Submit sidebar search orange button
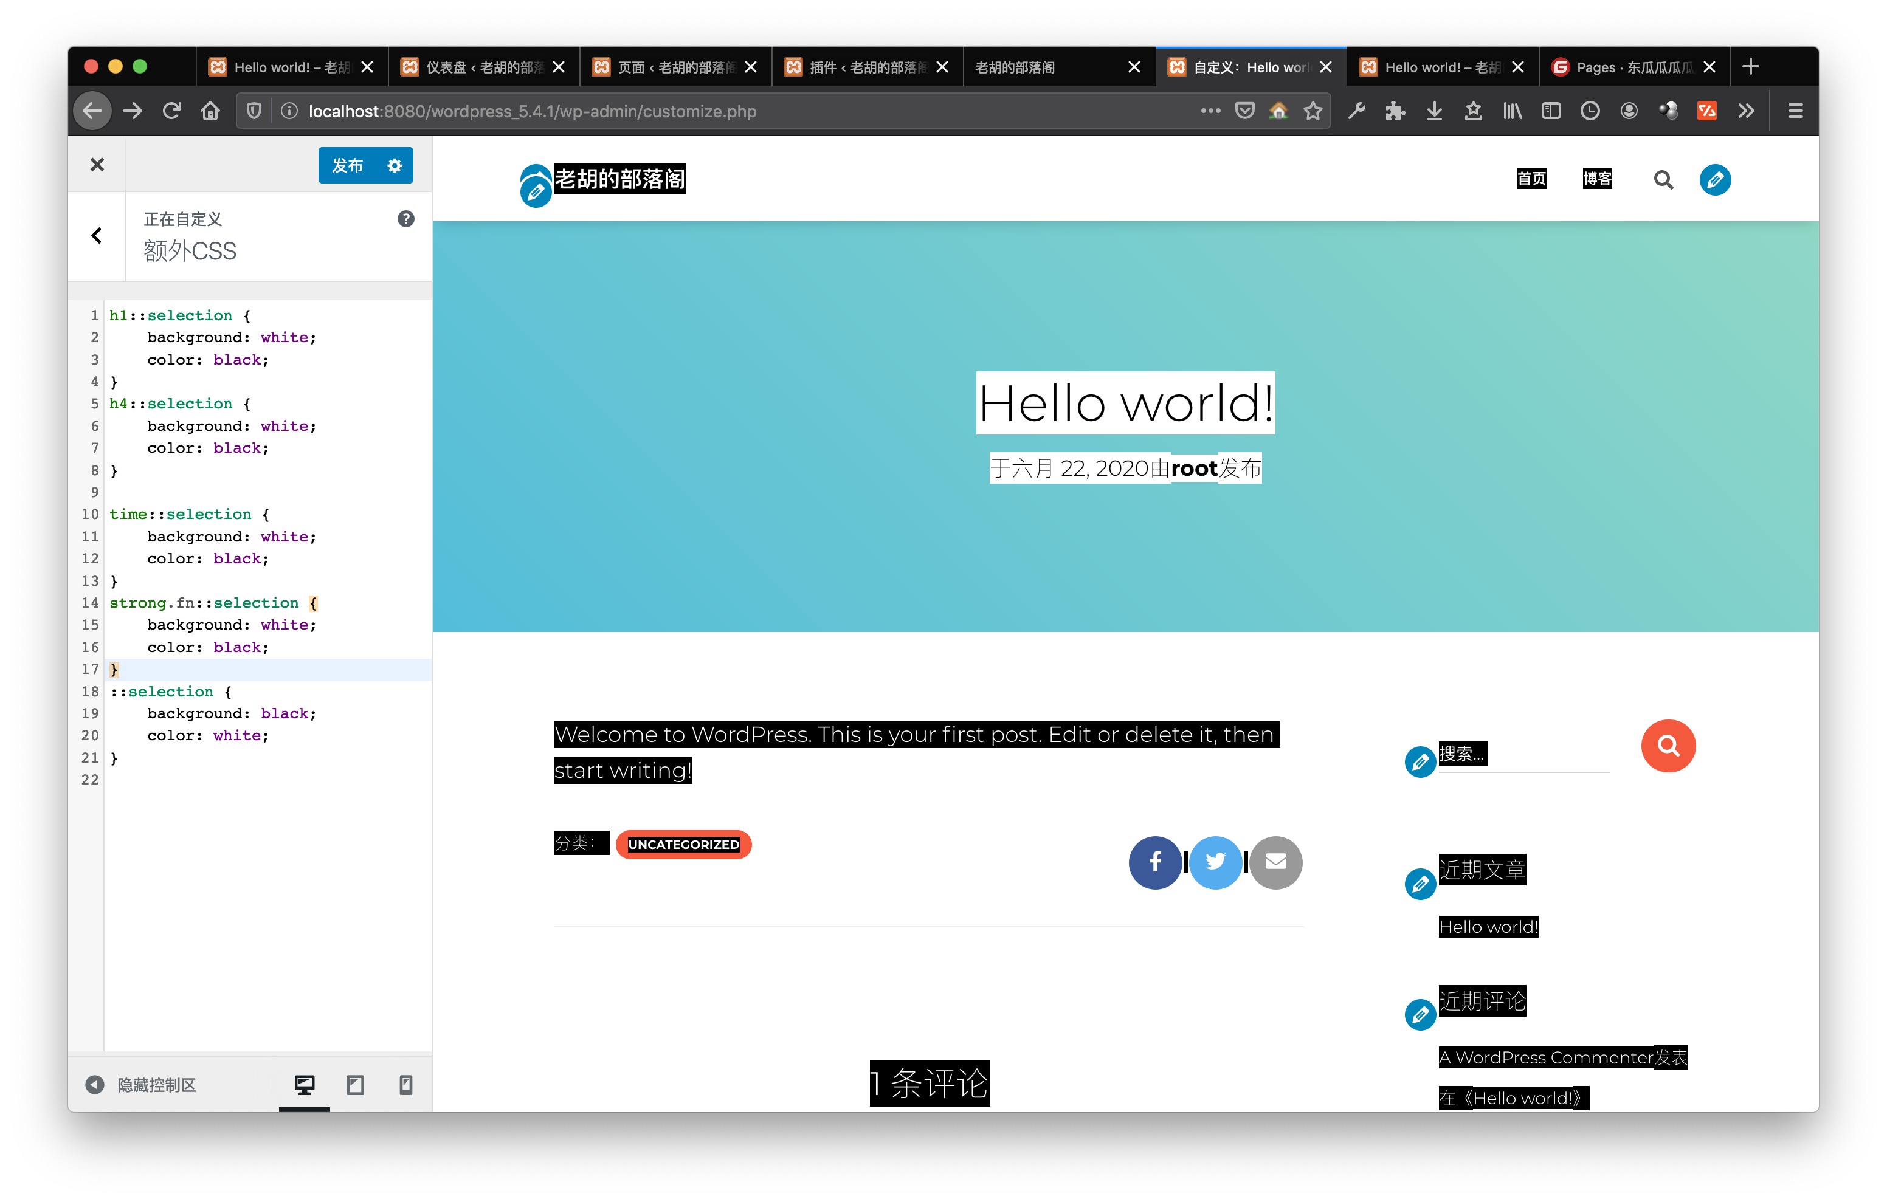The width and height of the screenshot is (1887, 1202). pos(1668,746)
